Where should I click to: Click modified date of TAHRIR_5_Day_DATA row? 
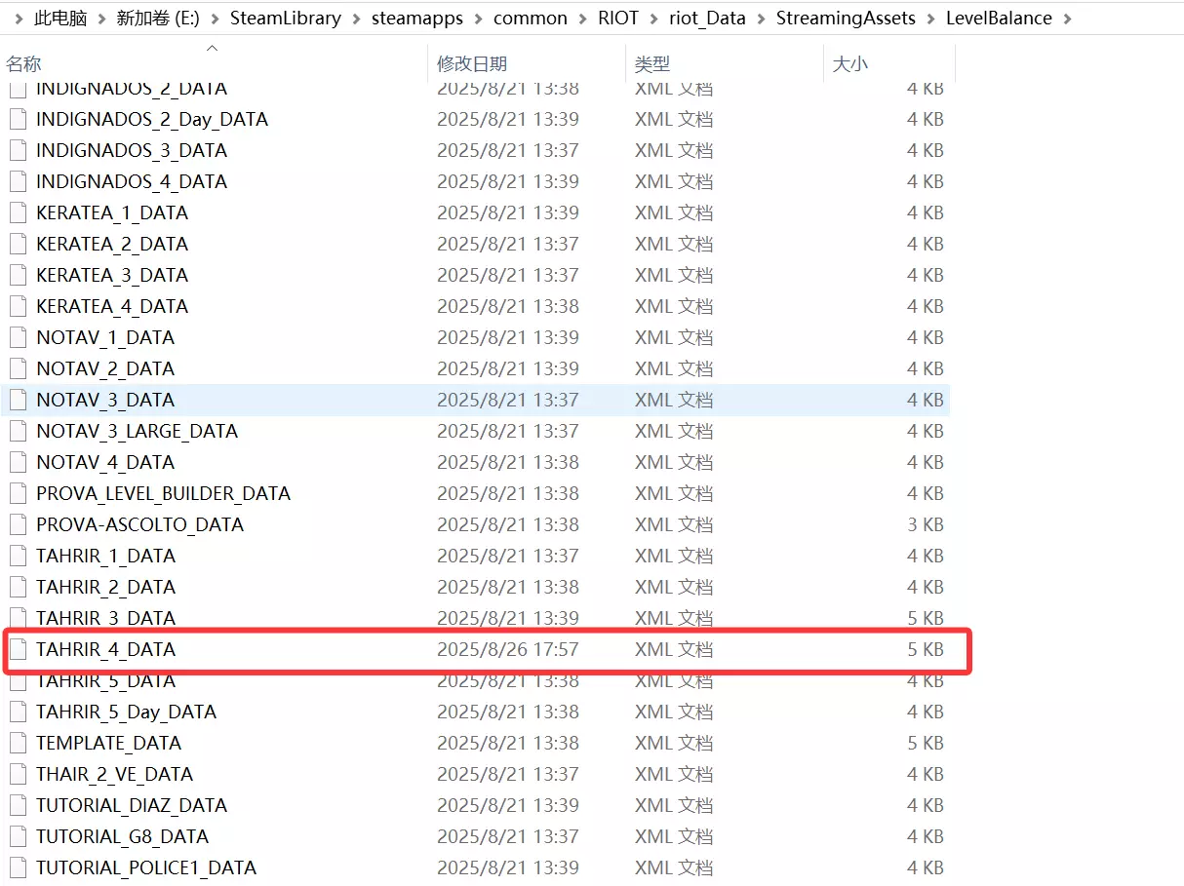pos(508,712)
